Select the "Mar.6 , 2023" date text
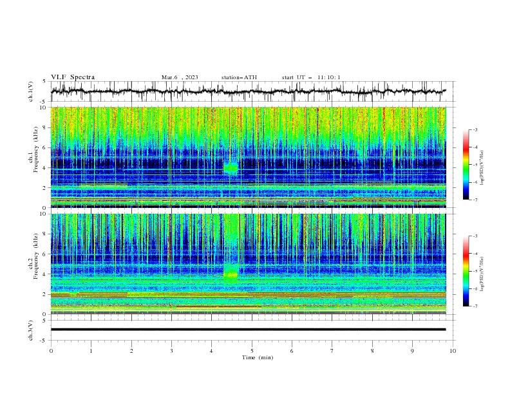 (180, 77)
